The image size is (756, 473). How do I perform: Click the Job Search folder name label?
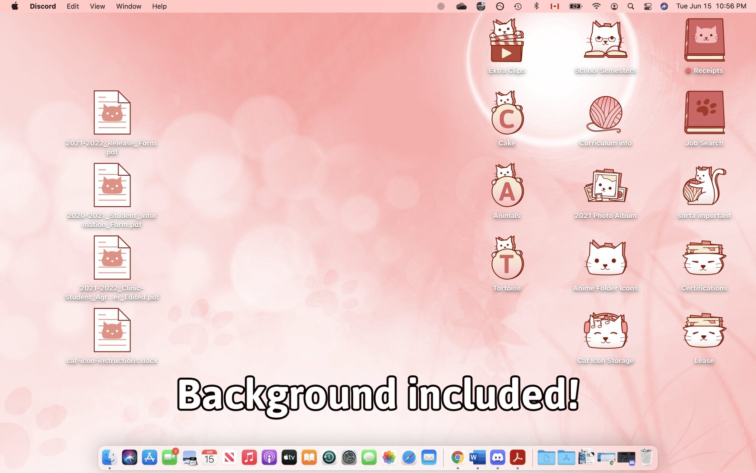(704, 143)
